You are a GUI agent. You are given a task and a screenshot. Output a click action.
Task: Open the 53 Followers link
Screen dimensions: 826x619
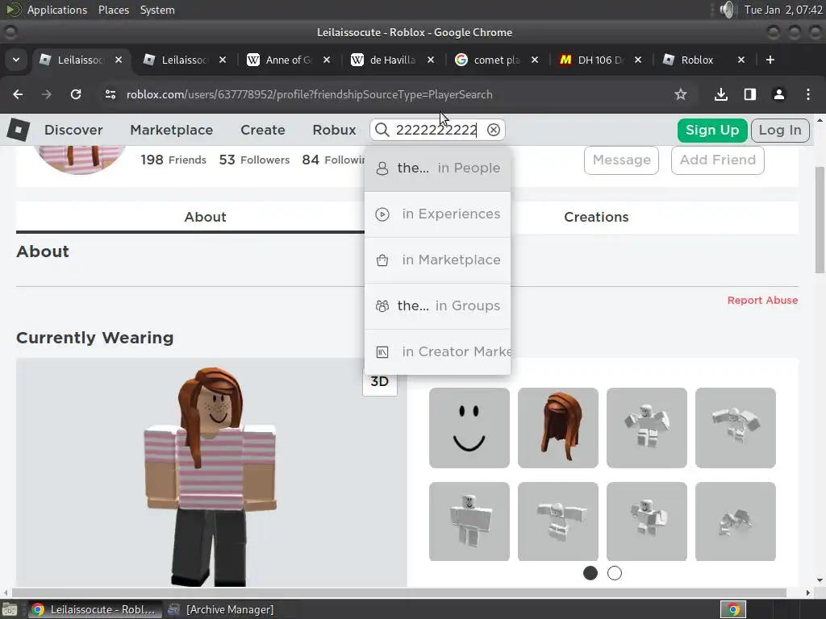pos(254,160)
